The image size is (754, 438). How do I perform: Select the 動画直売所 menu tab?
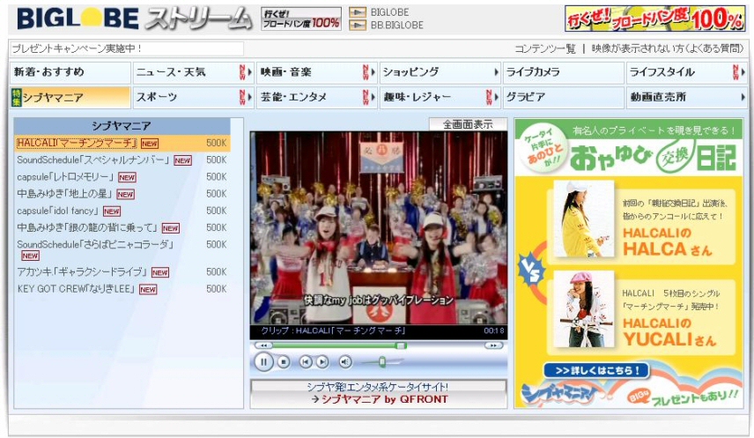click(x=687, y=97)
